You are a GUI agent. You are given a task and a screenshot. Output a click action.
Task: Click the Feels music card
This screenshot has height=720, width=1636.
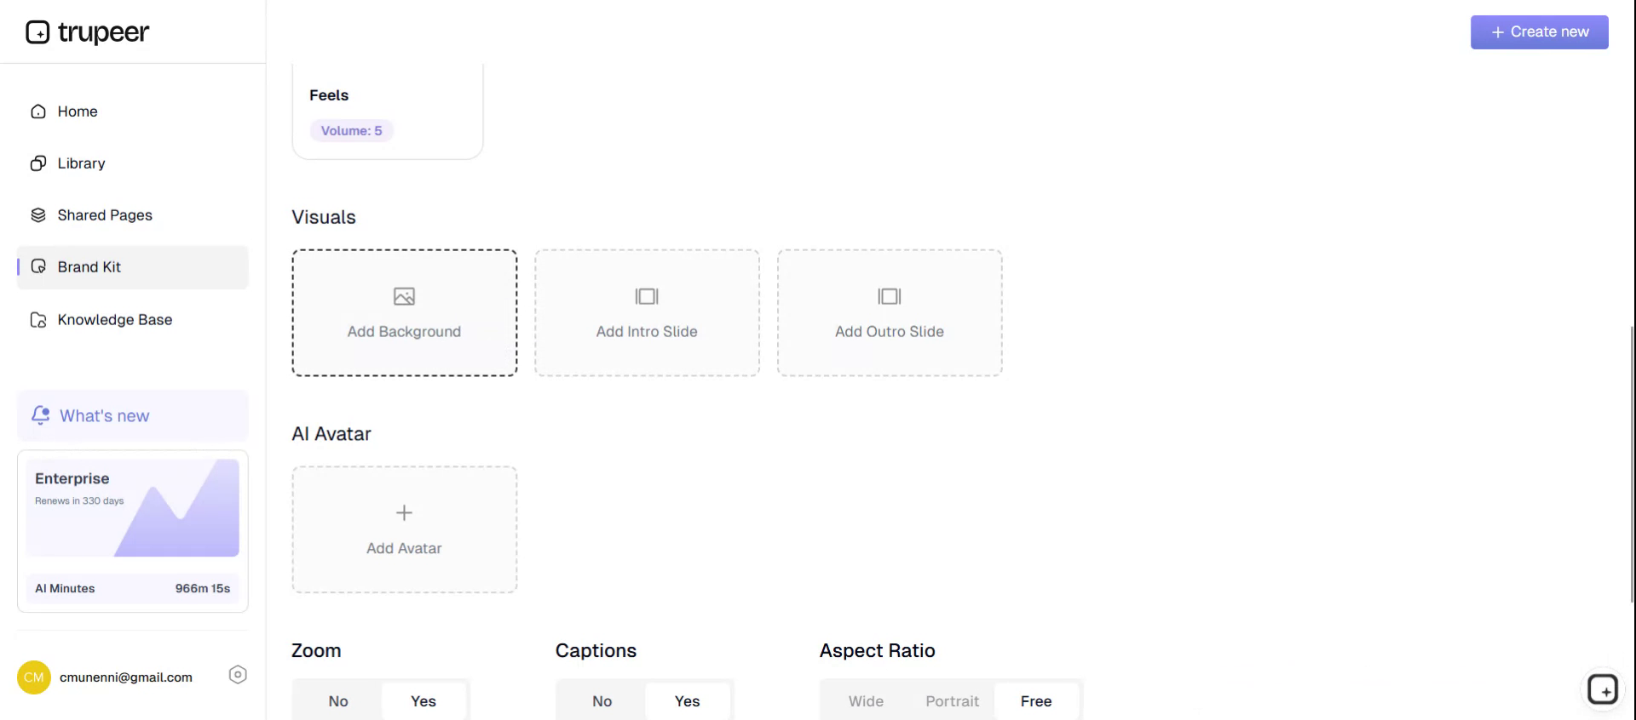pyautogui.click(x=387, y=111)
